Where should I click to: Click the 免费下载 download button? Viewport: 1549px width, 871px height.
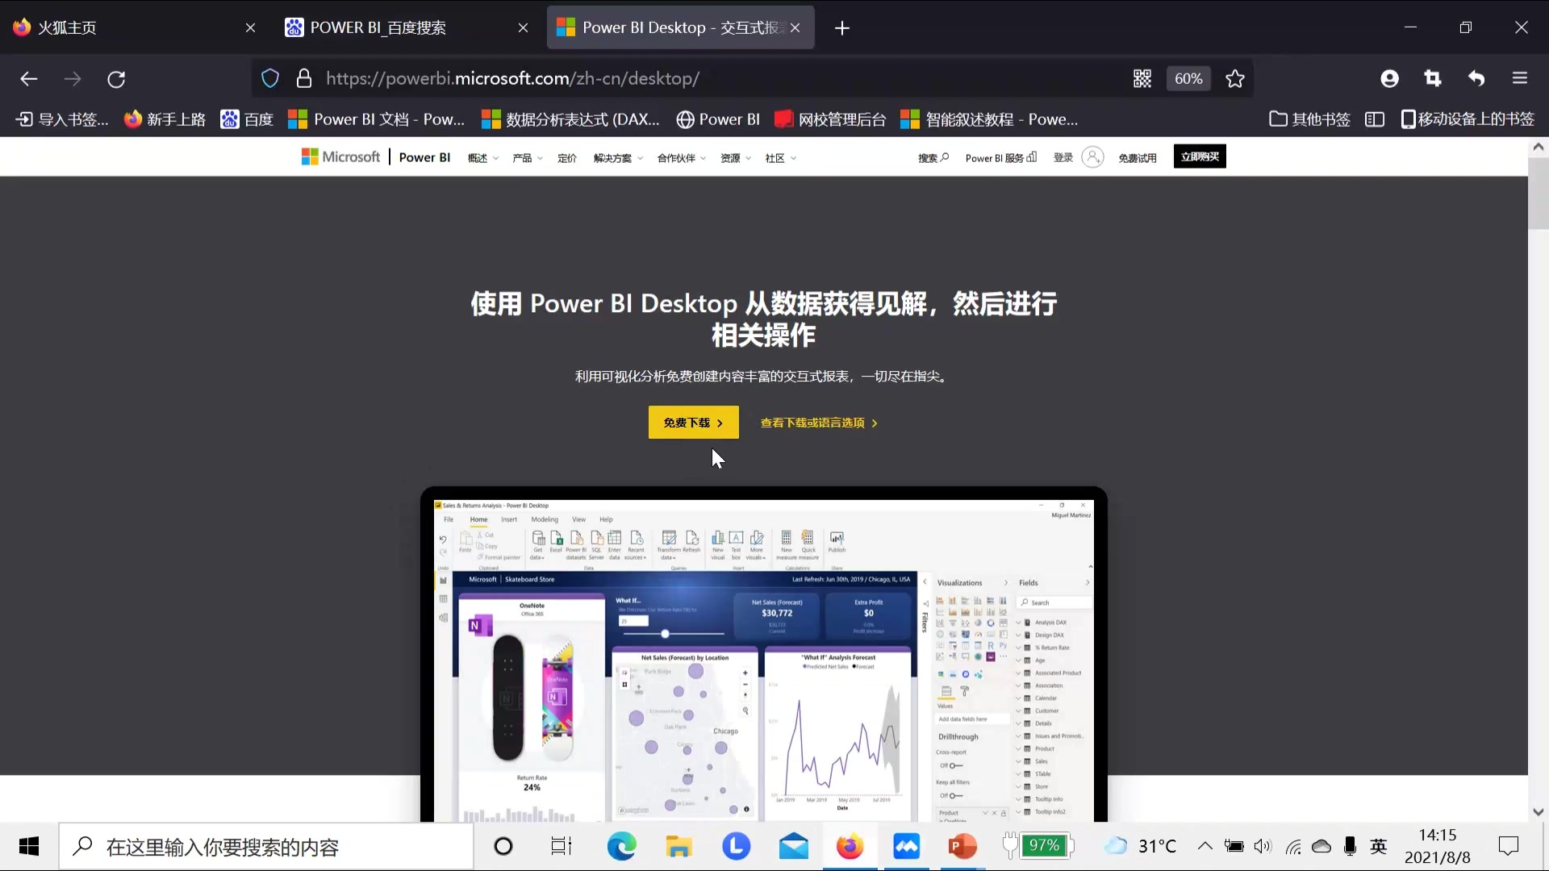coord(693,422)
